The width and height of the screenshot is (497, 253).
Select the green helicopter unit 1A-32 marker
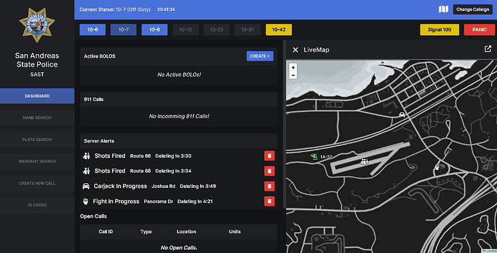click(x=314, y=157)
